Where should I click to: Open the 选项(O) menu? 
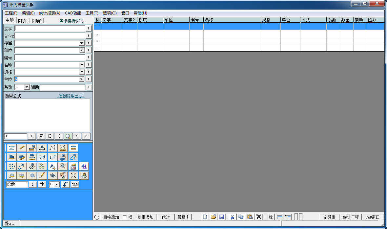[110, 13]
